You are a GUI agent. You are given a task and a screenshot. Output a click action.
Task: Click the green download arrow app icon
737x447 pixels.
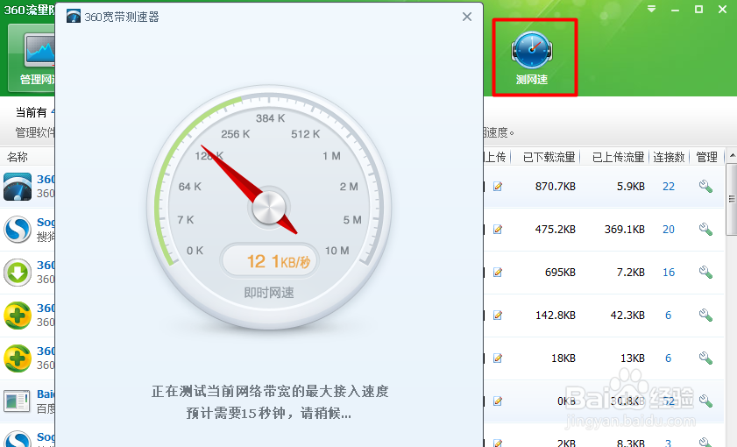[18, 273]
